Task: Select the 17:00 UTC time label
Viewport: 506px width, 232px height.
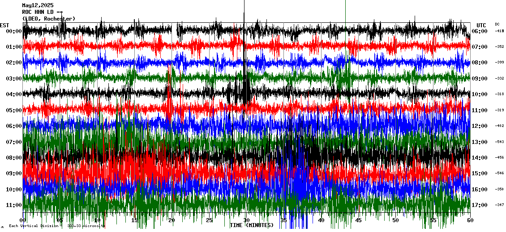Action: pos(480,205)
